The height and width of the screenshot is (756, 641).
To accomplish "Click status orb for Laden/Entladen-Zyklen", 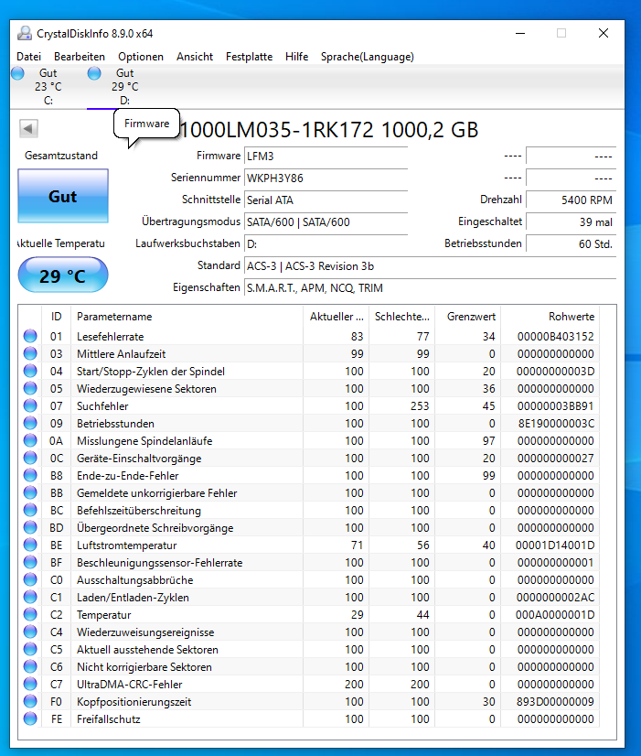I will (30, 597).
